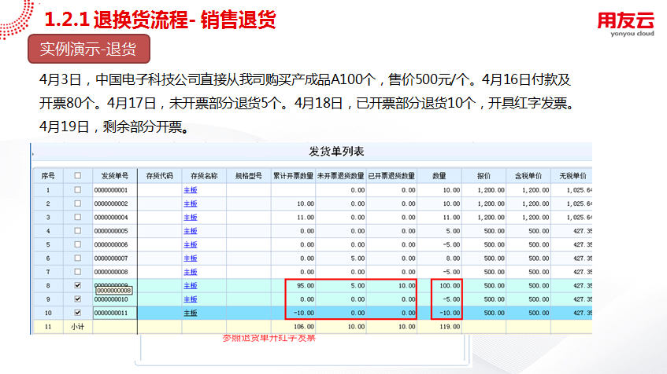
Task: Select the 已开票退货数量 column header
Action: (x=391, y=176)
